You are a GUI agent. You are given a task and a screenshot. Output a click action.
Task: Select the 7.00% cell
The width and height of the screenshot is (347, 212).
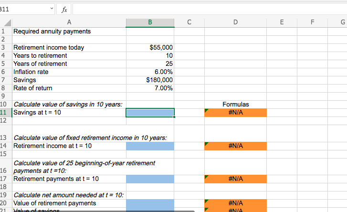pos(150,88)
